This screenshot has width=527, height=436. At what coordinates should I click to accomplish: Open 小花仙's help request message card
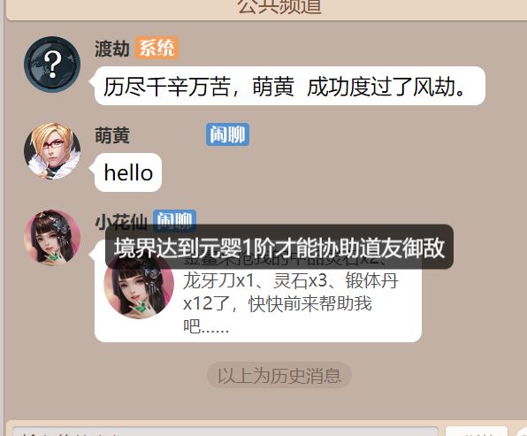point(258,291)
